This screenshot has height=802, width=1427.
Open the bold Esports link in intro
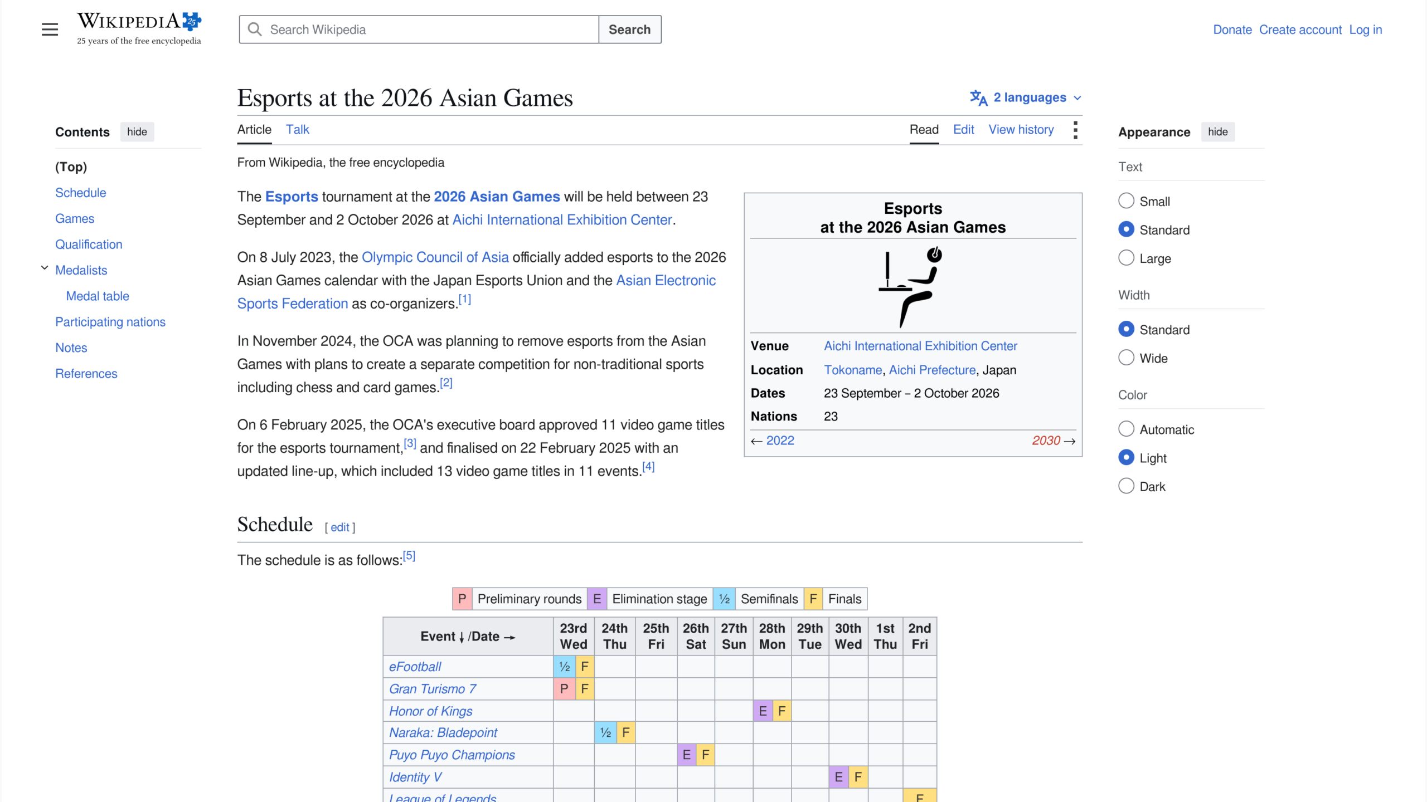(292, 197)
